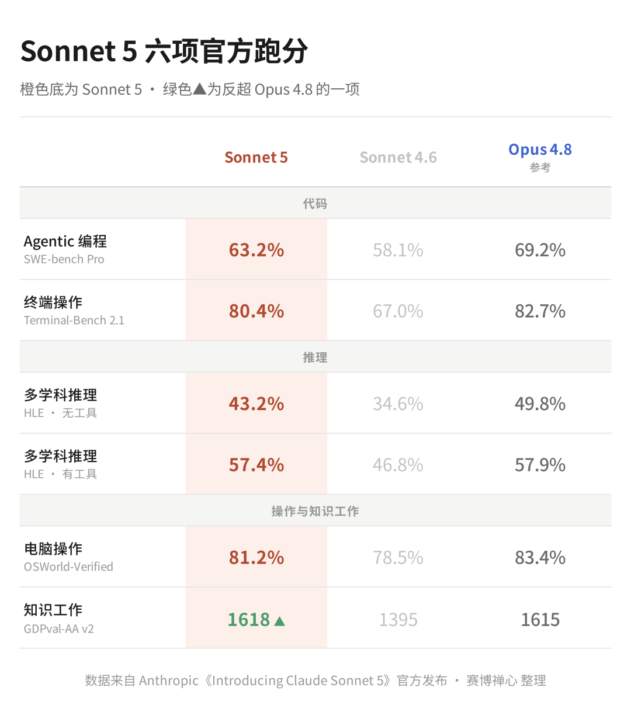
Task: Click the dark triangle symbol in the subtitle
Action: pyautogui.click(x=199, y=89)
